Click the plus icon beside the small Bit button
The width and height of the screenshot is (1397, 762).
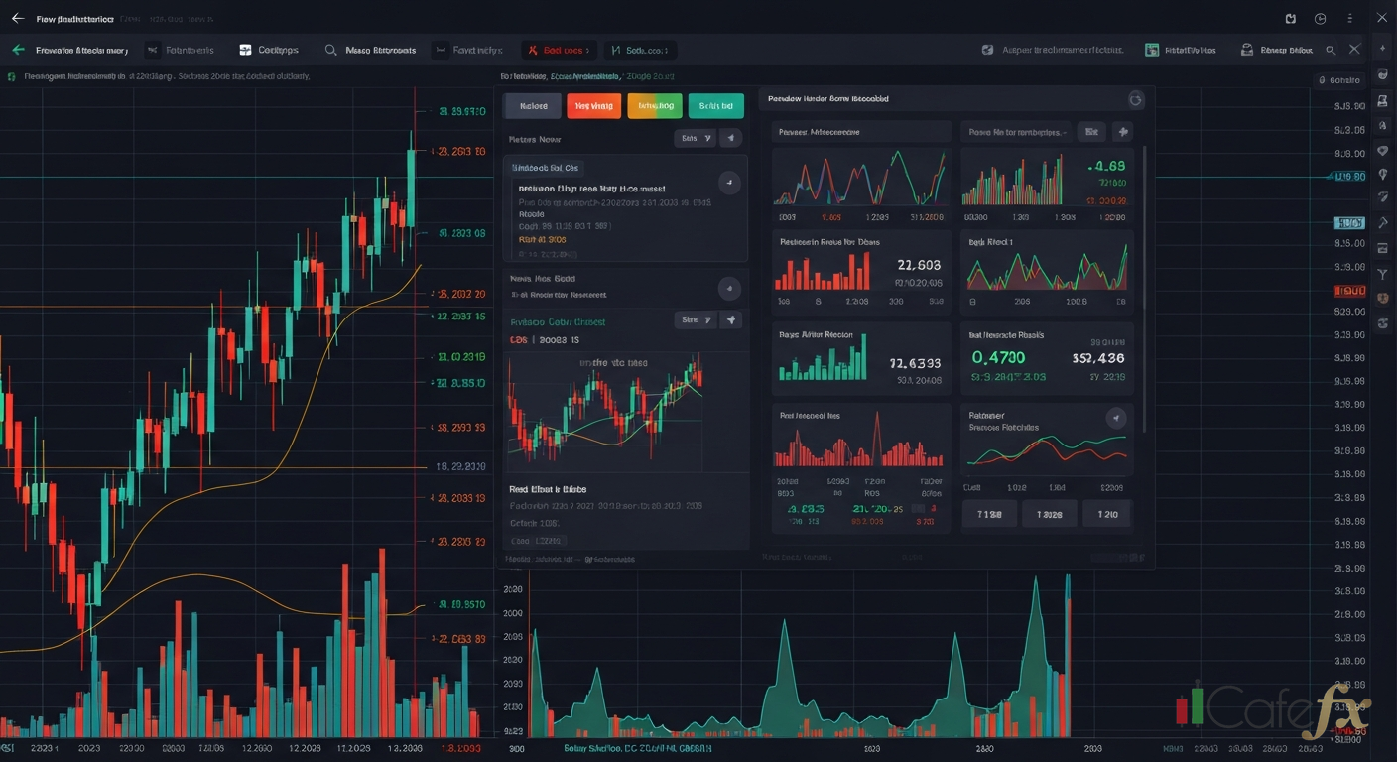tap(1122, 131)
